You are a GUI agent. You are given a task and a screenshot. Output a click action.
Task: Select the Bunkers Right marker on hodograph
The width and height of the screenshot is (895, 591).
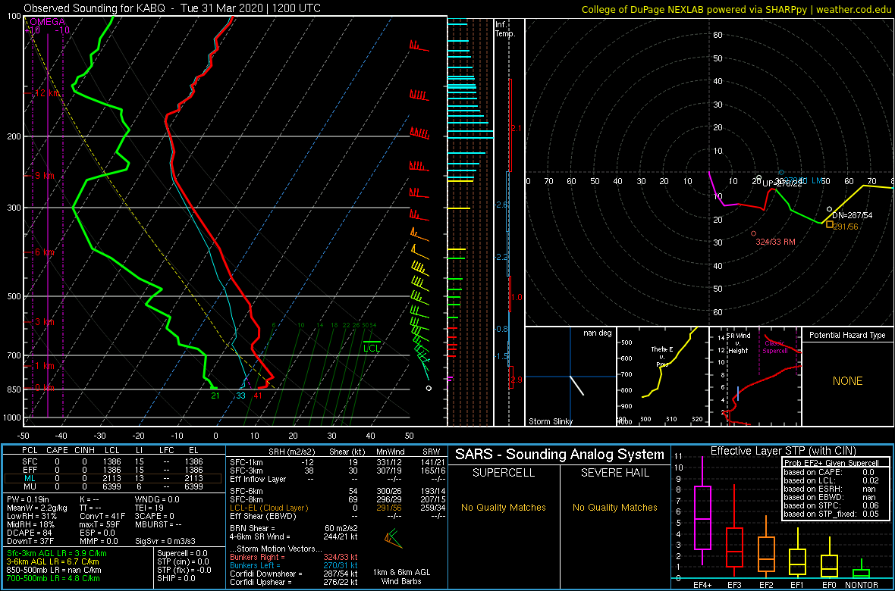click(x=753, y=233)
